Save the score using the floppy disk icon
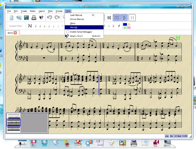The width and height of the screenshot is (196, 149). coord(26,18)
